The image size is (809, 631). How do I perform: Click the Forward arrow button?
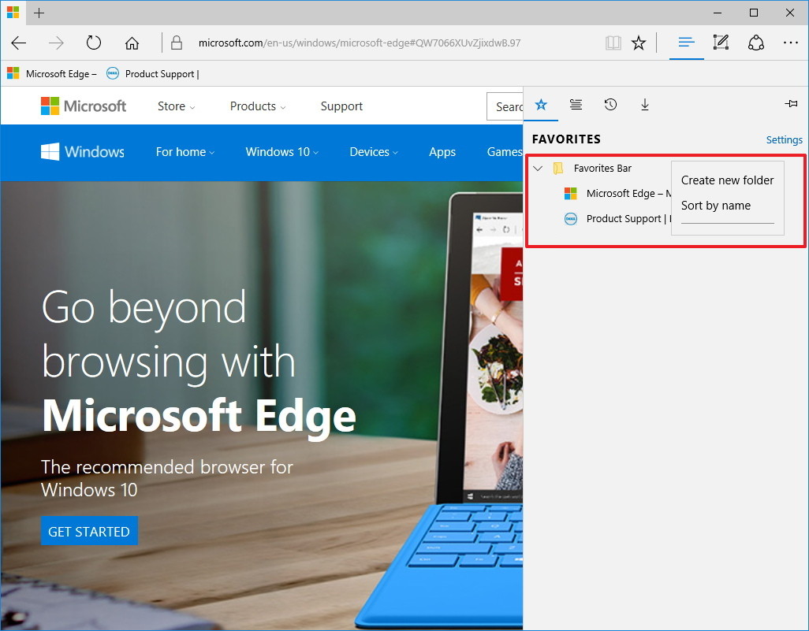point(56,43)
